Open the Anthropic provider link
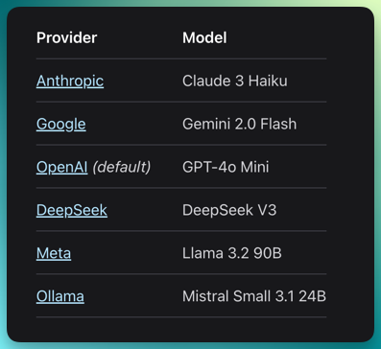This screenshot has width=381, height=349. click(x=70, y=81)
